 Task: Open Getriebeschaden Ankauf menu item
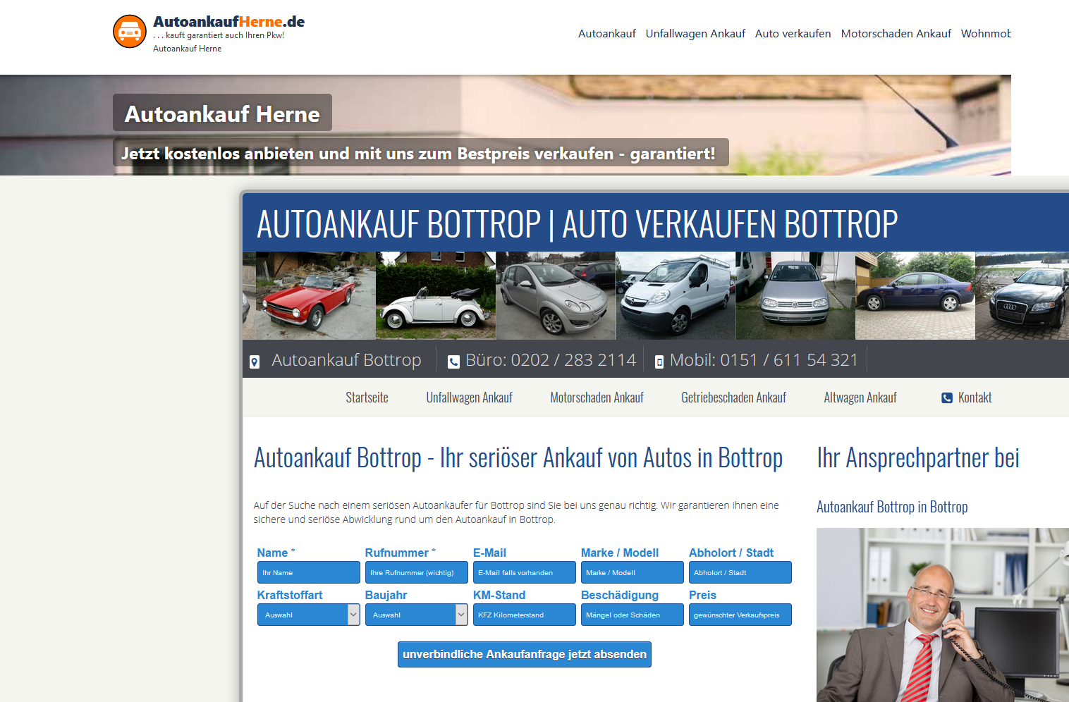coord(733,398)
